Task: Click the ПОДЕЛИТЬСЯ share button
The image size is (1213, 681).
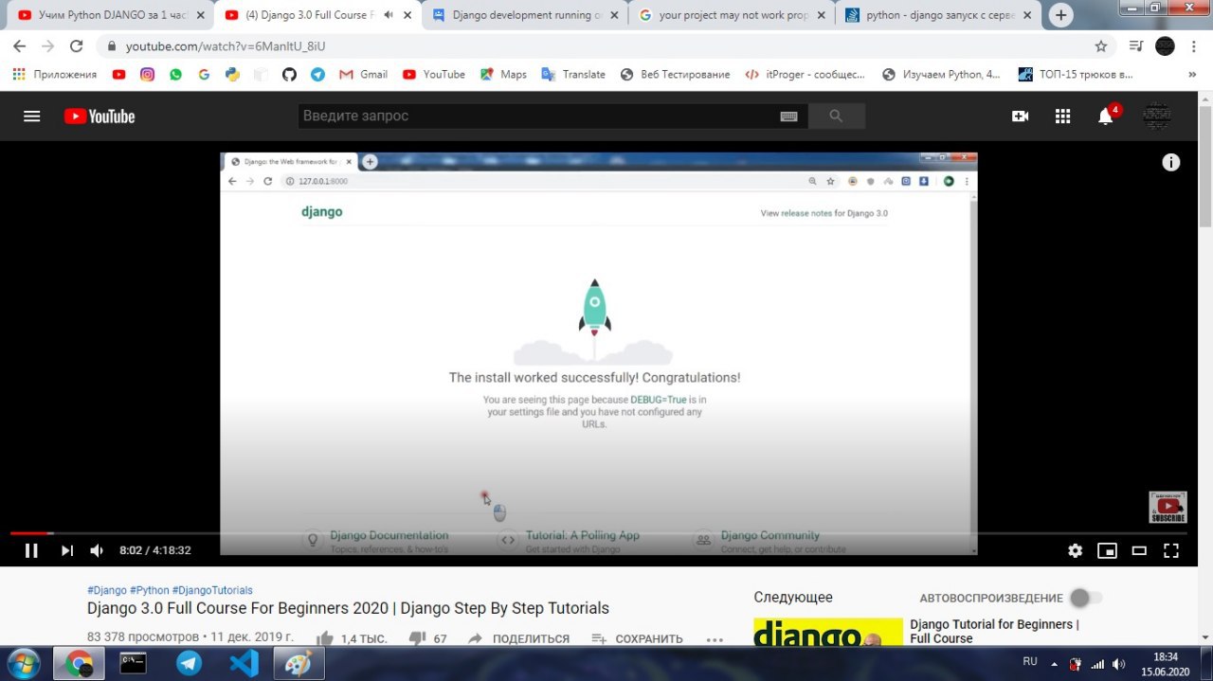Action: [518, 638]
